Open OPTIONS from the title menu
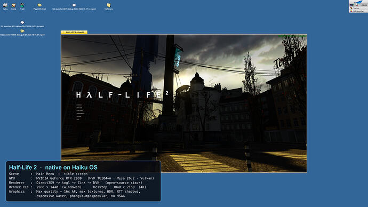Screen dimensions: 368x207 point(79,116)
